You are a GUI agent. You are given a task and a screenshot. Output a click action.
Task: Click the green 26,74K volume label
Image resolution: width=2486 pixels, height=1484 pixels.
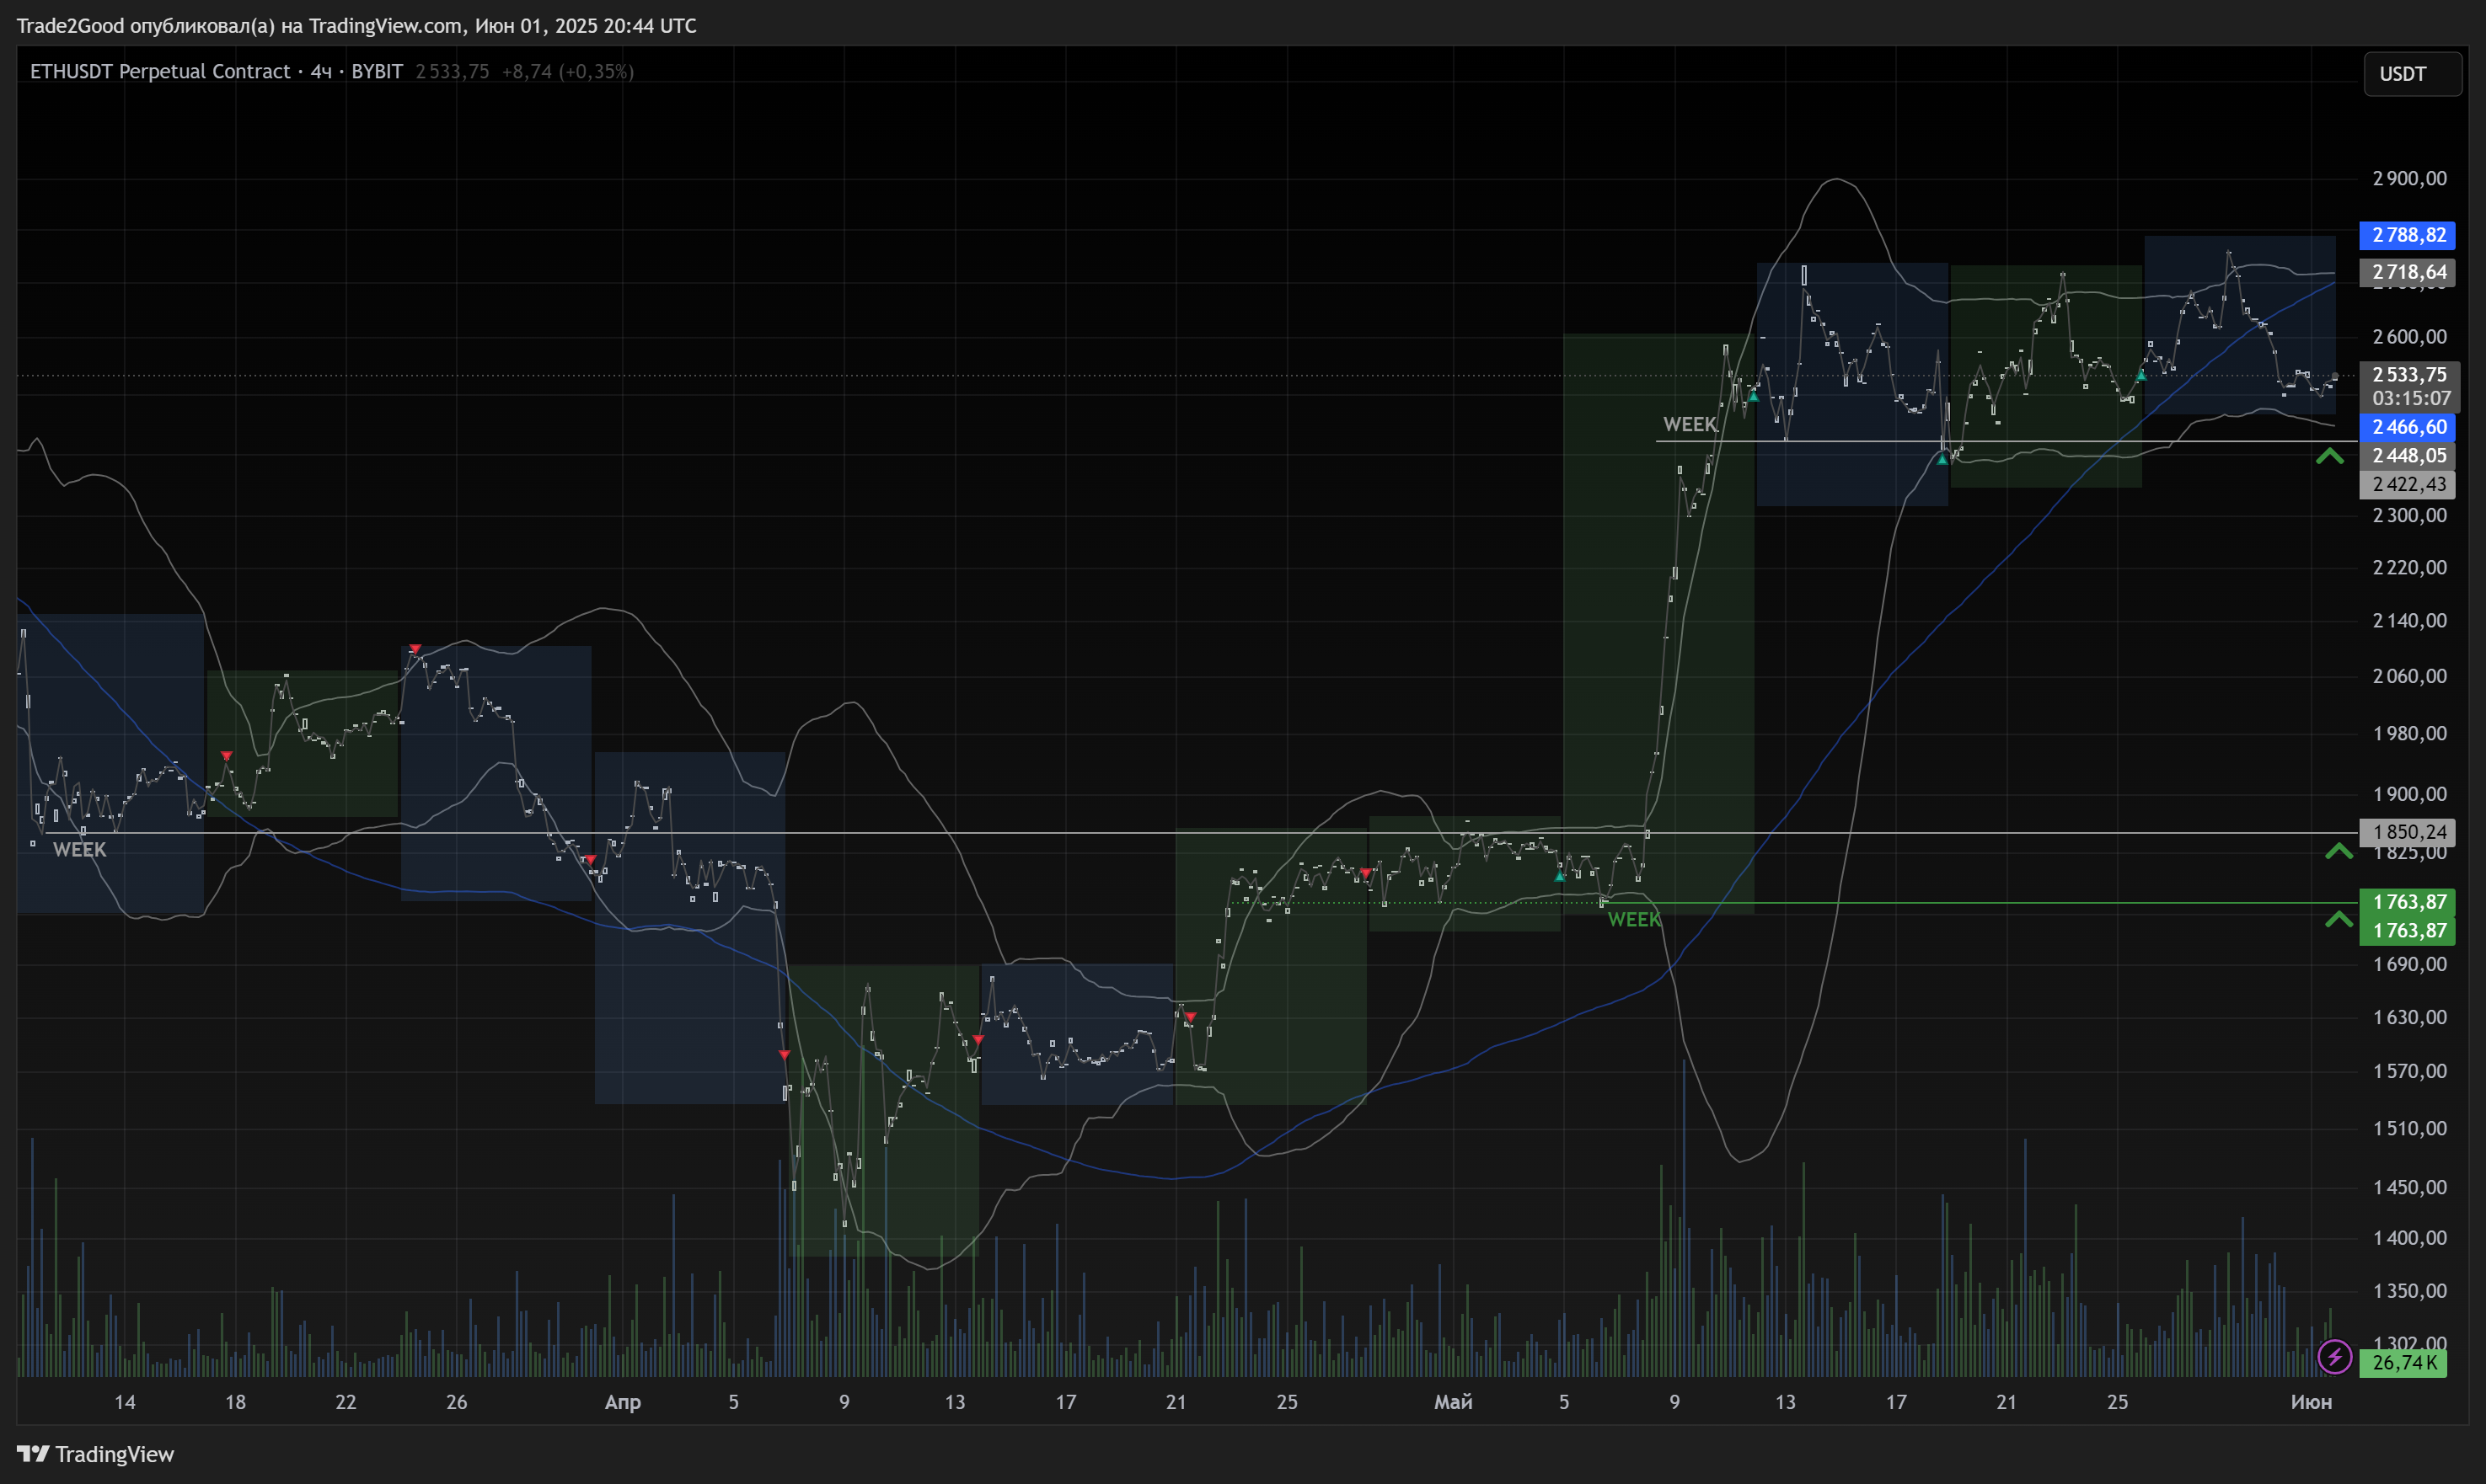click(2403, 1363)
